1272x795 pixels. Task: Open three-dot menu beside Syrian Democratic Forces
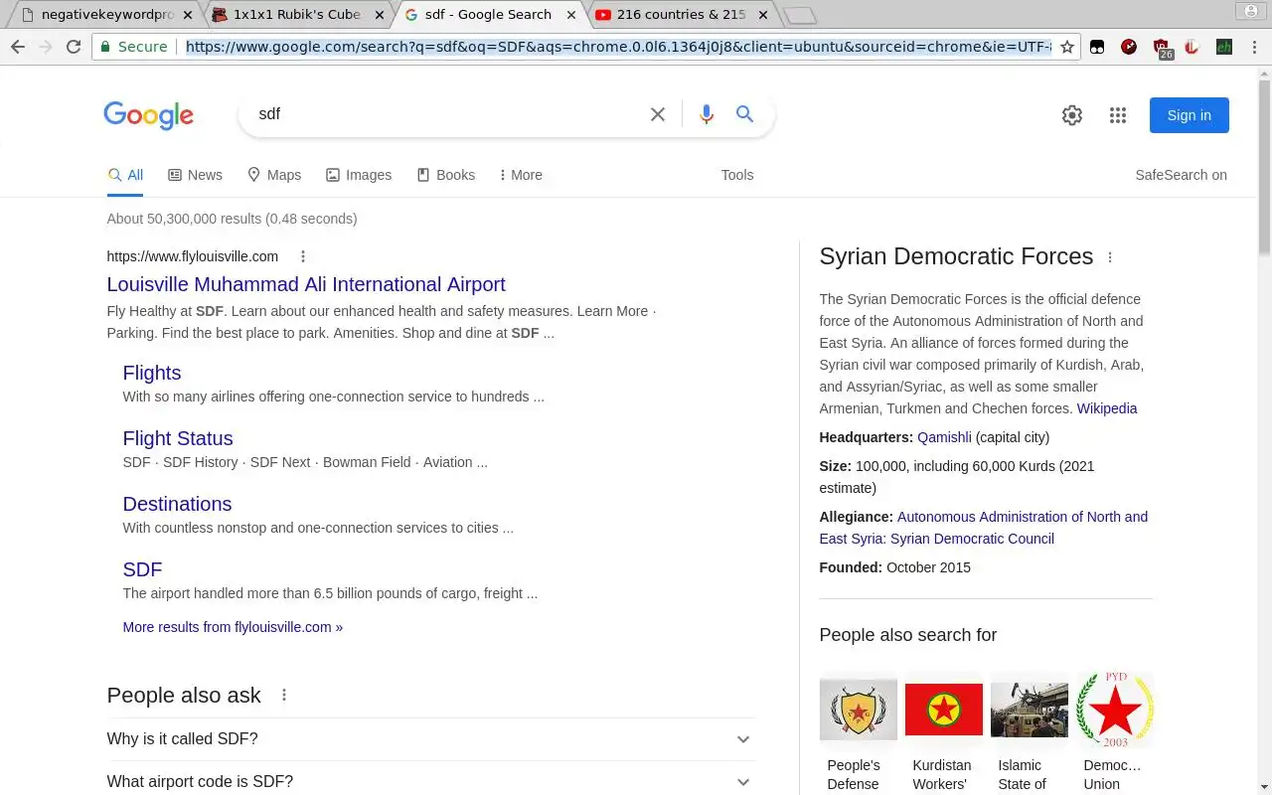(1110, 257)
